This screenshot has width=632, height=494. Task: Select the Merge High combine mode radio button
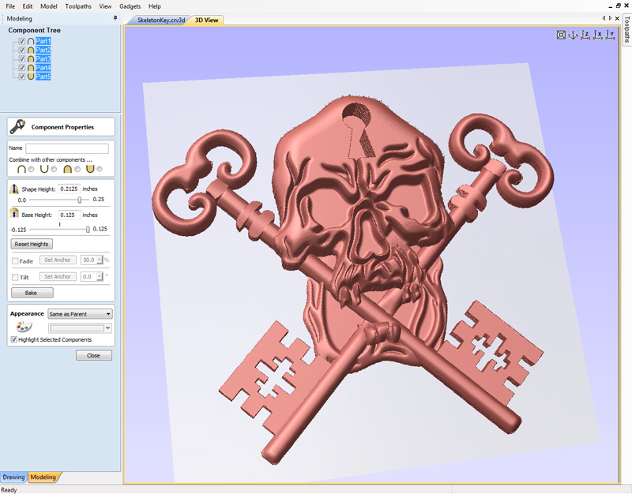point(77,169)
